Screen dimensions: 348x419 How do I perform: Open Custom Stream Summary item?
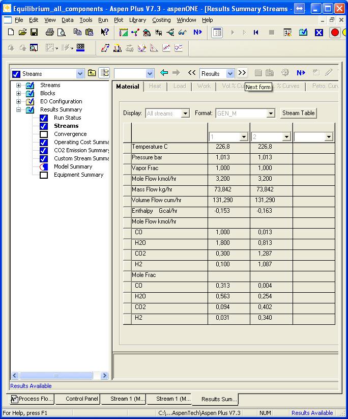click(x=81, y=158)
